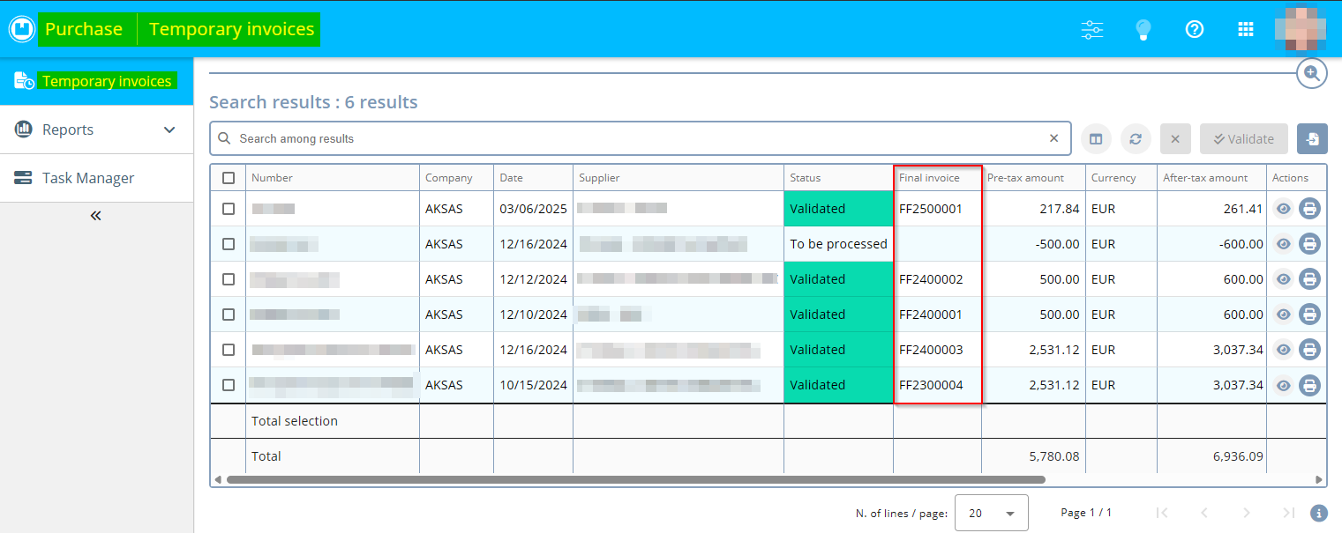Open Task Manager in the sidebar
Screen dimensions: 1342x533
pos(88,178)
